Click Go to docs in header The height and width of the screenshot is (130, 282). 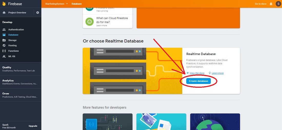coord(261,4)
